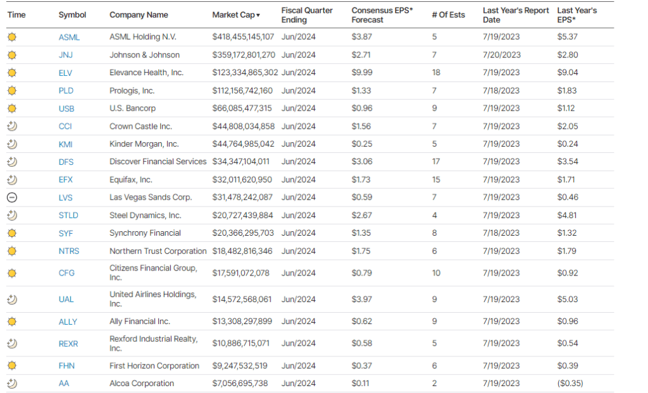Open the DFS ticker symbol link
Screen dimensions: 648x393
point(66,162)
